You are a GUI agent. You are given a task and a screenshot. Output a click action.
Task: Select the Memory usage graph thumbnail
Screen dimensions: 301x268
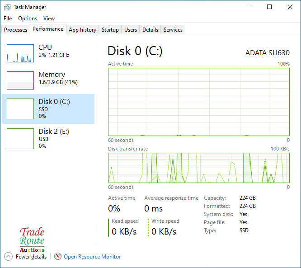pos(20,80)
